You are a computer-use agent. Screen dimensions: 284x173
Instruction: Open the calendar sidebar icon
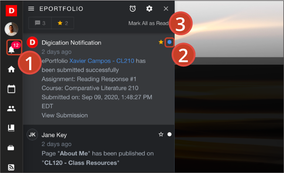pyautogui.click(x=11, y=89)
